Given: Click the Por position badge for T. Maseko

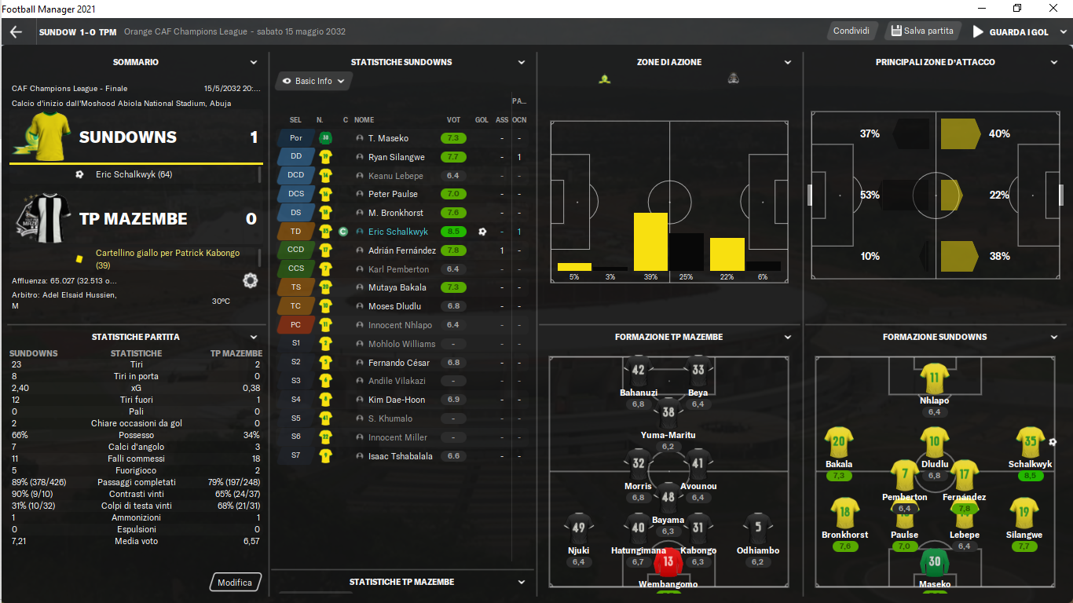Looking at the screenshot, I should point(296,138).
